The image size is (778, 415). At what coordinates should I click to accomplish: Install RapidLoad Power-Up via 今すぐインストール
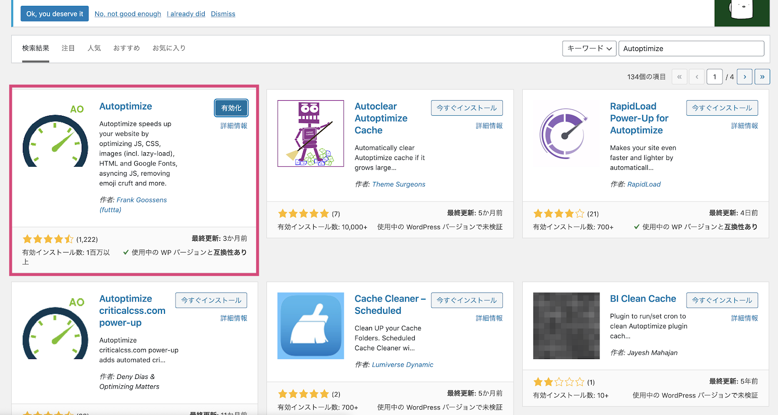point(722,108)
